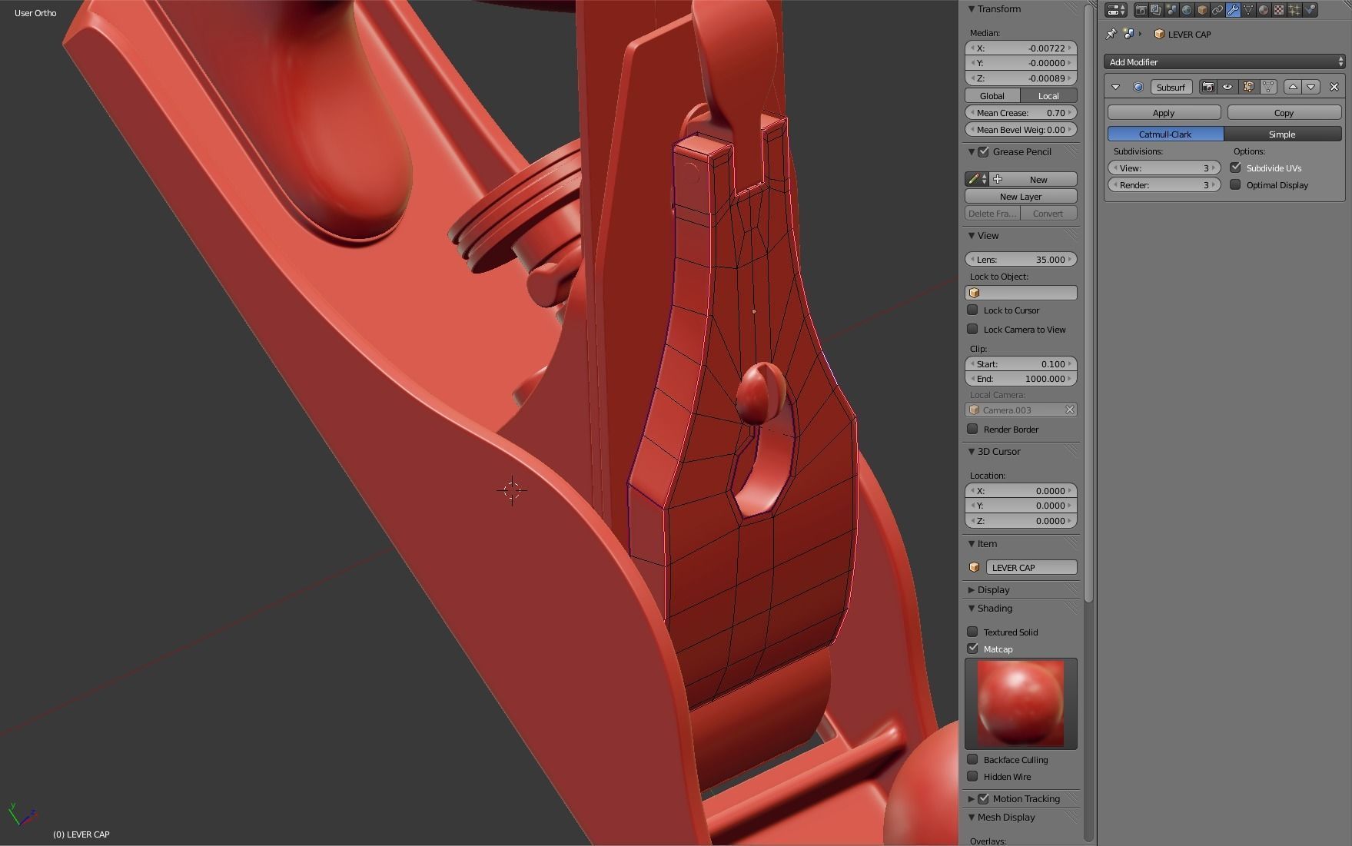The height and width of the screenshot is (846, 1352).
Task: Uncheck Subdivide UVs option
Action: pyautogui.click(x=1235, y=168)
